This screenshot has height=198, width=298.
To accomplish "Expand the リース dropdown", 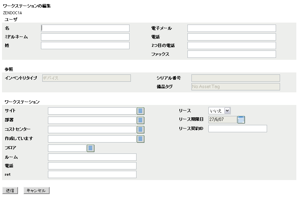I will (227, 111).
